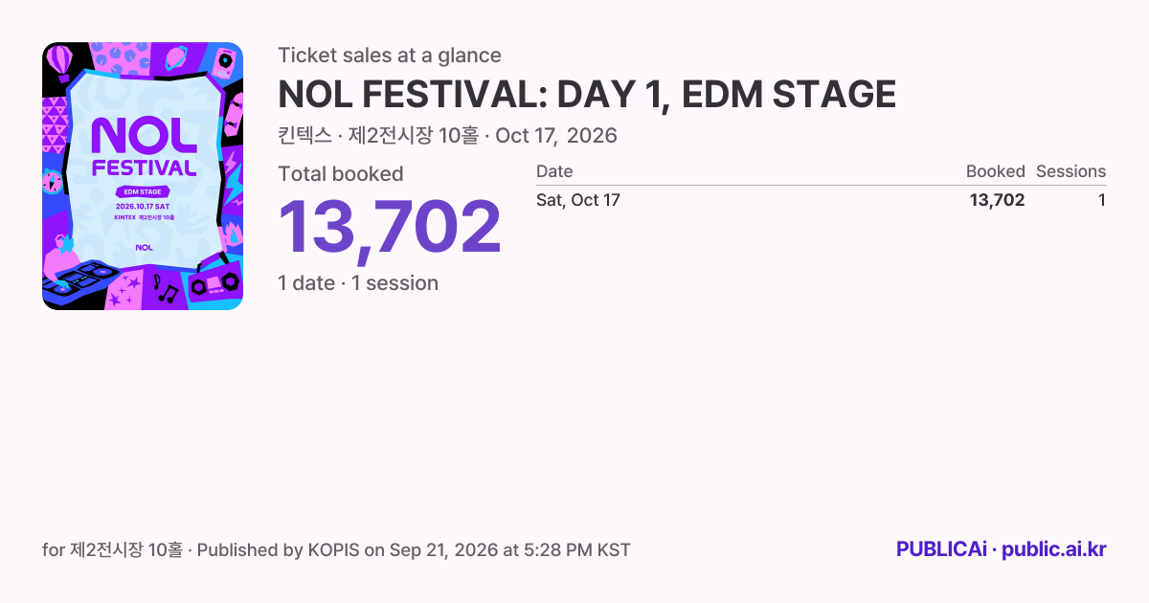Click the Sessions column header
1149x603 pixels.
point(1070,171)
